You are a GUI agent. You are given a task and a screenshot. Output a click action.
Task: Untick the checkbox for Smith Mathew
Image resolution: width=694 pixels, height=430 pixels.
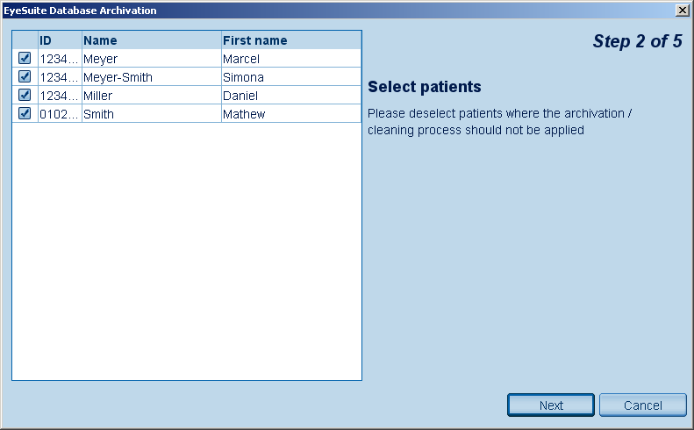pos(25,113)
